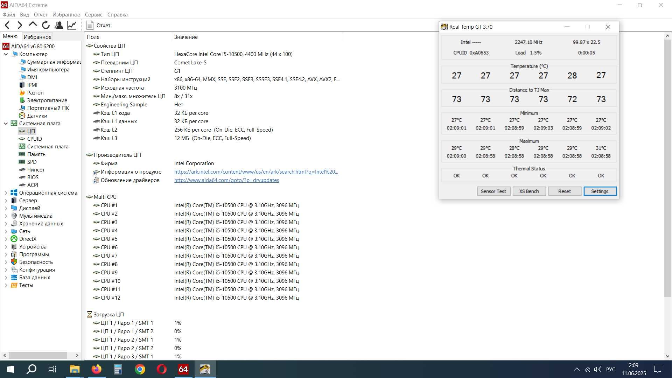Click the Безопасность shield icon
This screenshot has width=672, height=378.
point(14,262)
